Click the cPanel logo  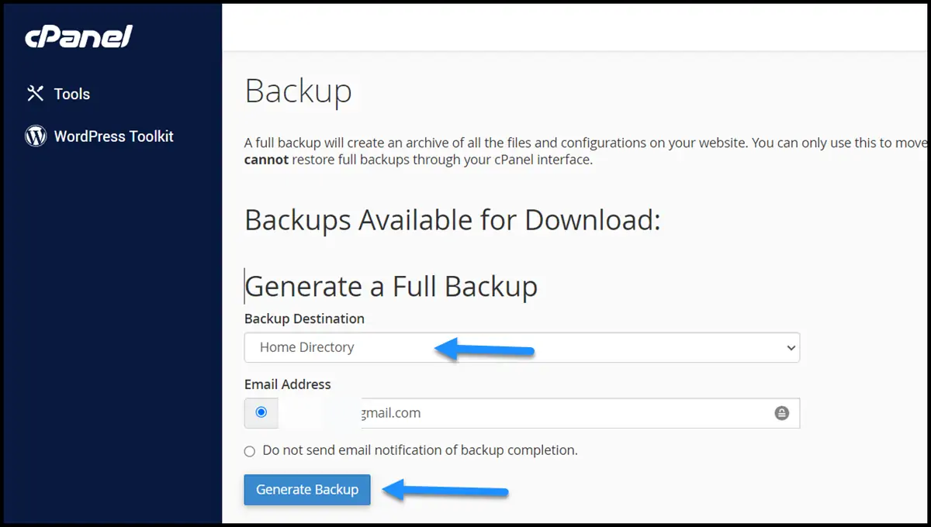[x=78, y=36]
